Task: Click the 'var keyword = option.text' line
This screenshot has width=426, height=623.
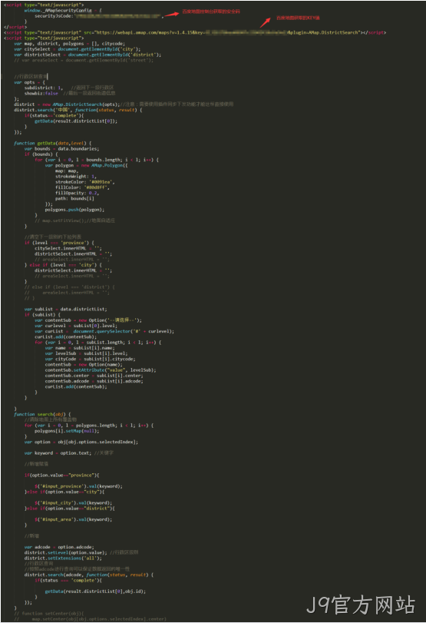Action: (x=58, y=453)
